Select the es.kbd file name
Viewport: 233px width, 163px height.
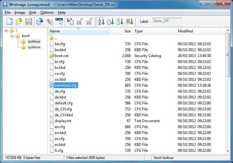click(60, 145)
